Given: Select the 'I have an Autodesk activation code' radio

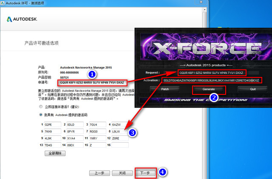Looking at the screenshot, I should (41, 115).
